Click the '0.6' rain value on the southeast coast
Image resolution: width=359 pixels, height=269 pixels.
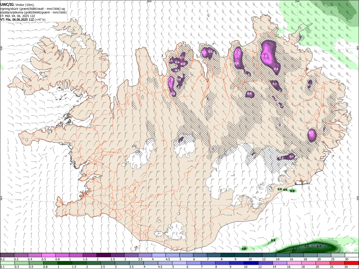[x=285, y=190]
